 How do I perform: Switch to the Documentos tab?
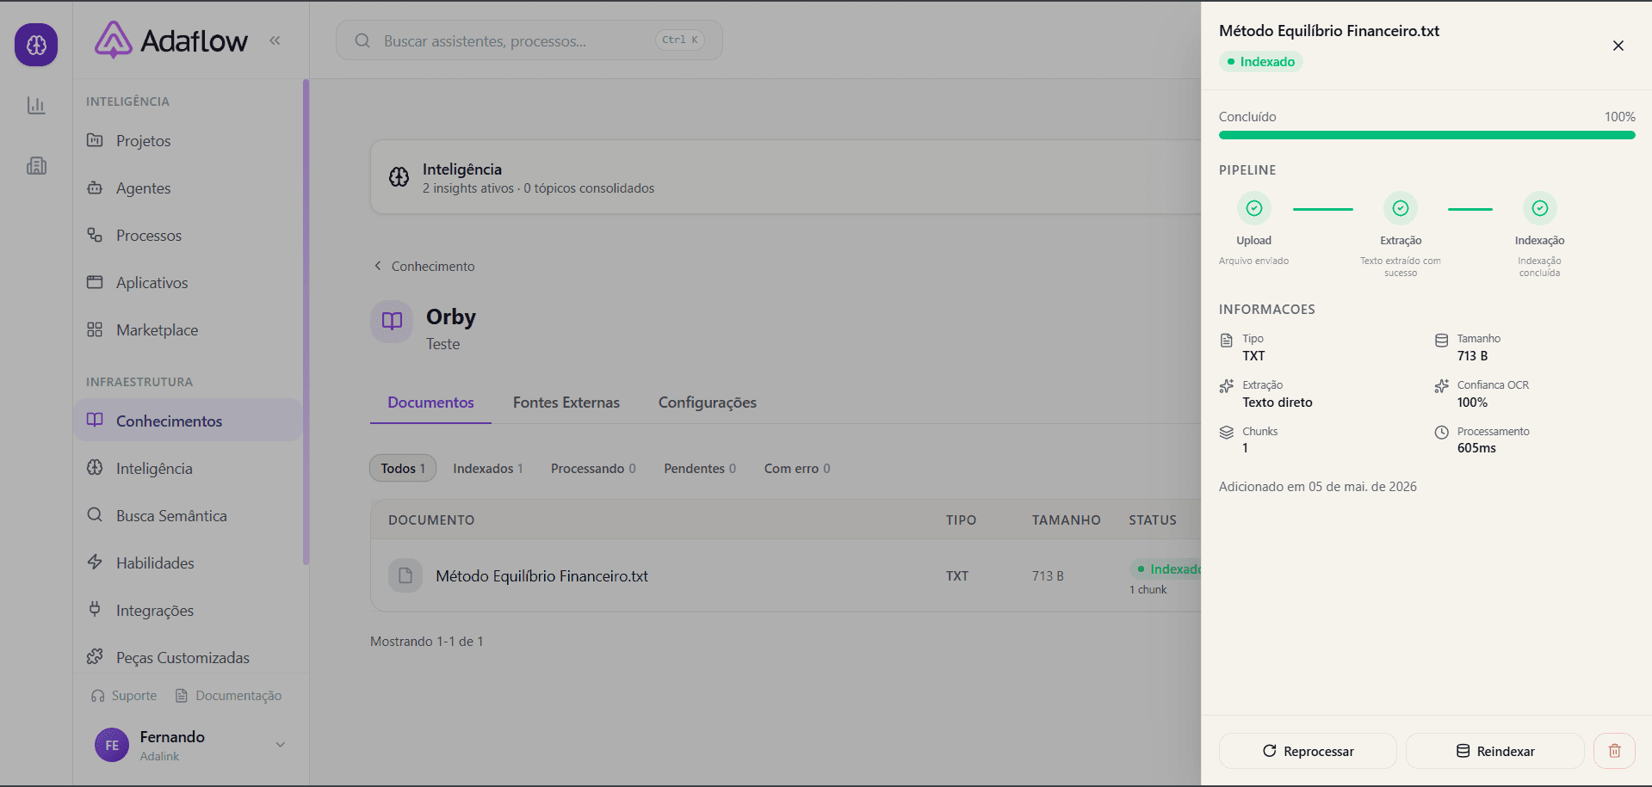(x=430, y=403)
